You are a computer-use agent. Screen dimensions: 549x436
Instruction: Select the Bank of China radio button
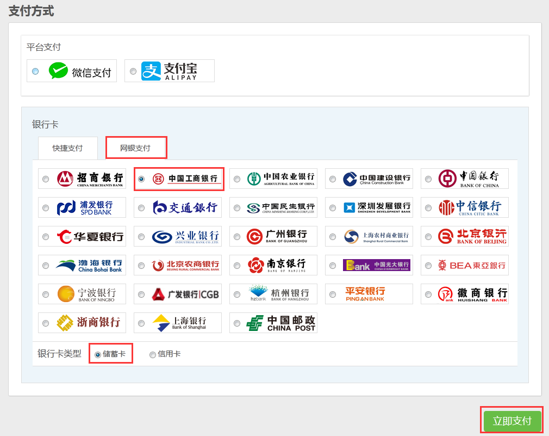coord(428,179)
